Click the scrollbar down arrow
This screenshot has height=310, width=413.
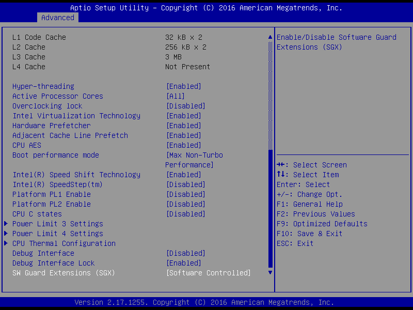tap(269, 272)
